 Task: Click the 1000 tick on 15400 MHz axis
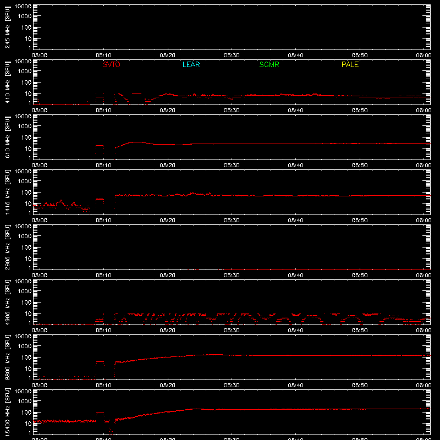[25, 402]
